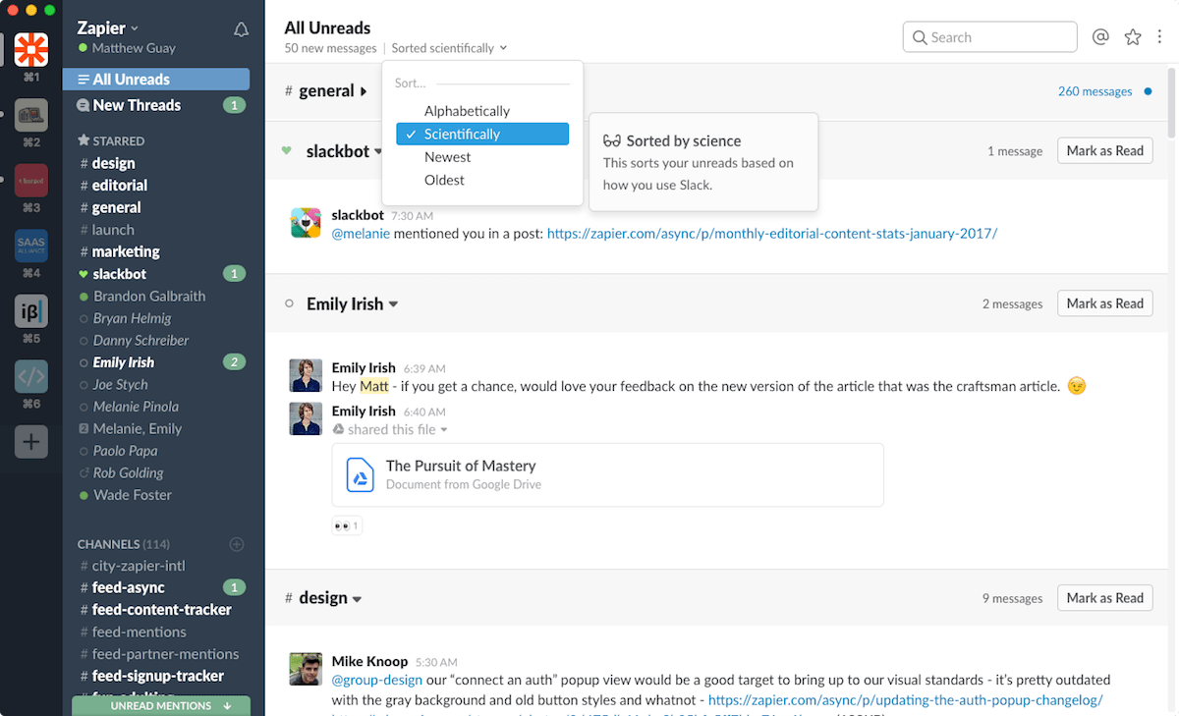Open Brandon Galbraith direct message

(141, 296)
